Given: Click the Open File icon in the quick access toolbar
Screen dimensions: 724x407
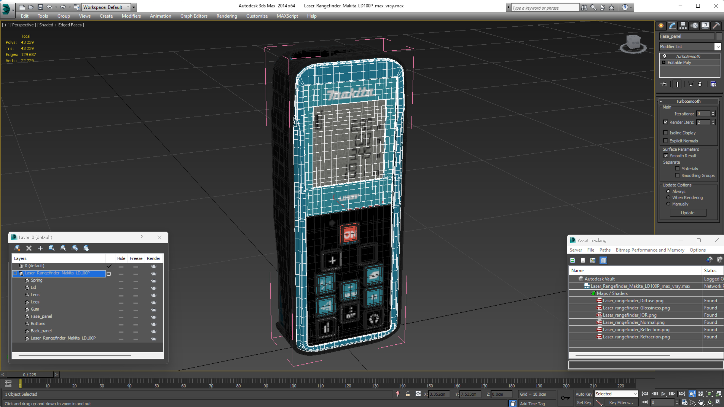Looking at the screenshot, I should (31, 7).
